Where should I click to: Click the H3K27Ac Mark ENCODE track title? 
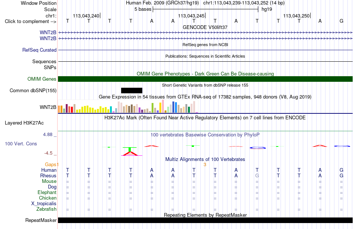point(205,118)
